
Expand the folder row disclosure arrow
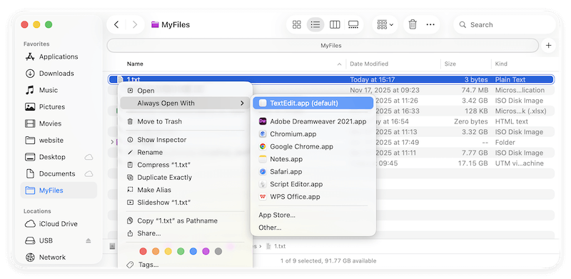[112, 143]
